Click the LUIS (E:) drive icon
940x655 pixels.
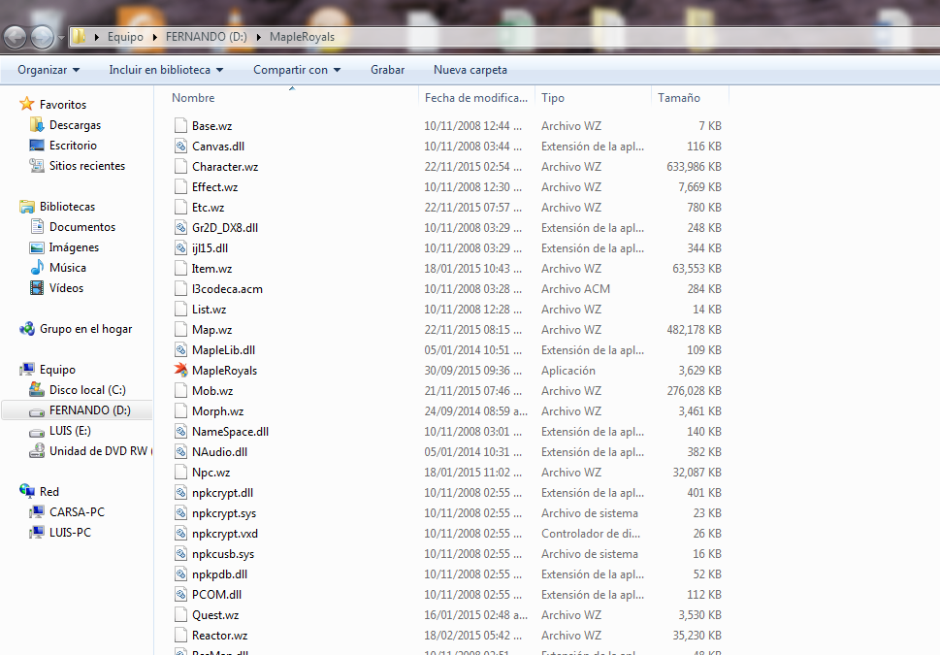(x=37, y=431)
